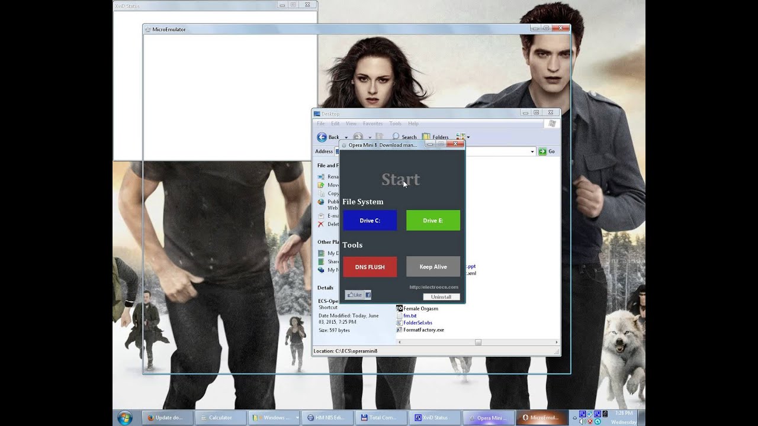Click the E-mail this file task icon

[321, 215]
